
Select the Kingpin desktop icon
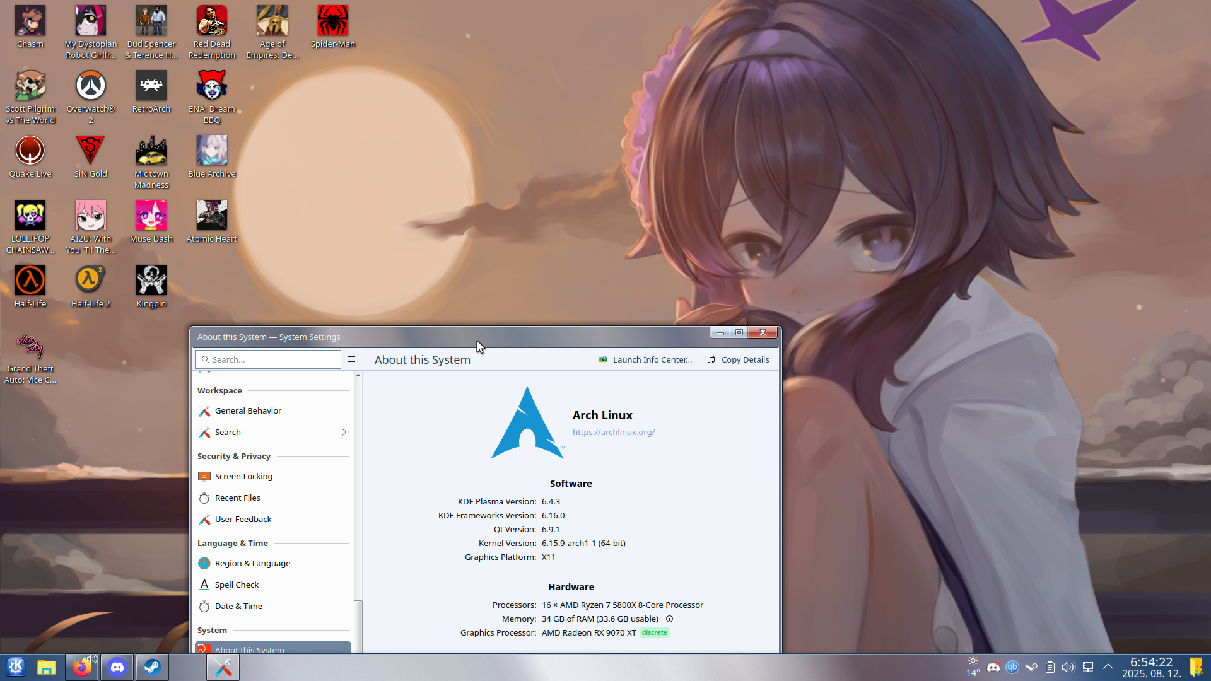(151, 286)
